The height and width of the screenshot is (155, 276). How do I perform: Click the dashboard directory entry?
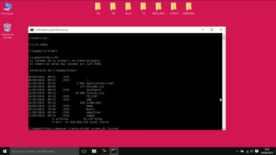[x=94, y=90]
